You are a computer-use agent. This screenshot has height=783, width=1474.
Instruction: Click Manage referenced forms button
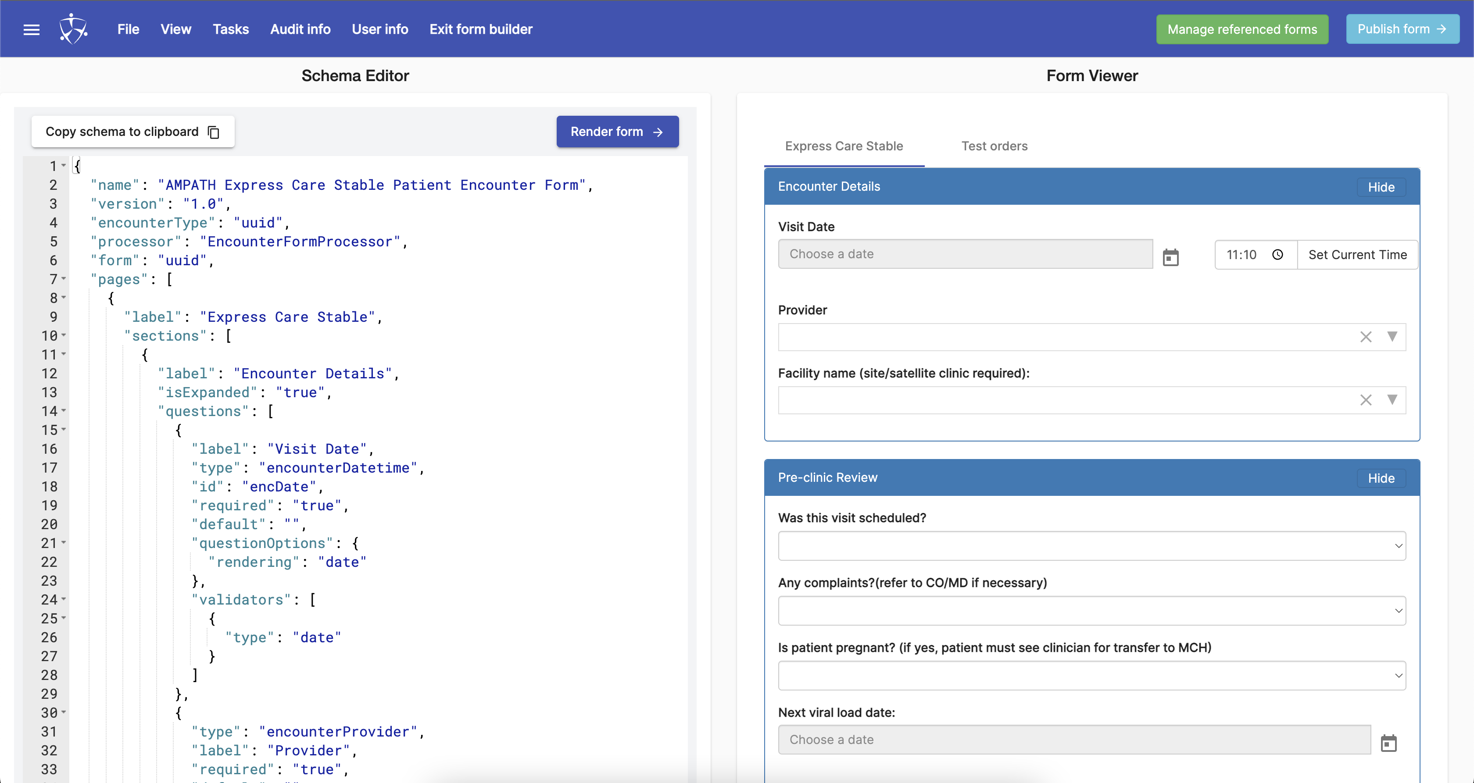tap(1241, 29)
